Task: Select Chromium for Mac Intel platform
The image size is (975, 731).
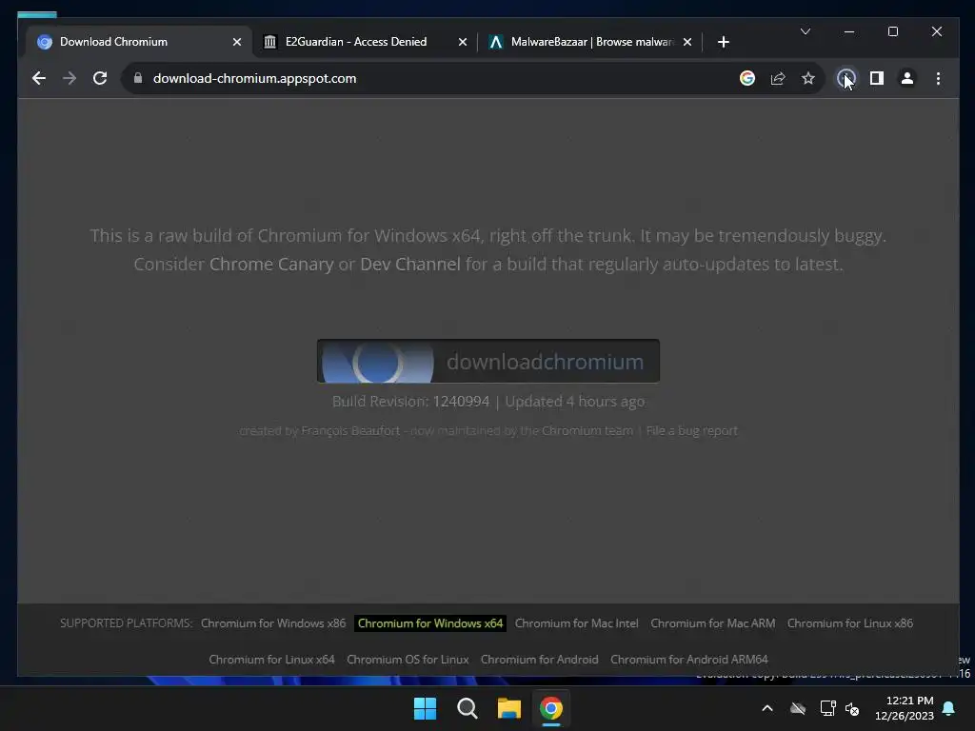Action: tap(576, 623)
